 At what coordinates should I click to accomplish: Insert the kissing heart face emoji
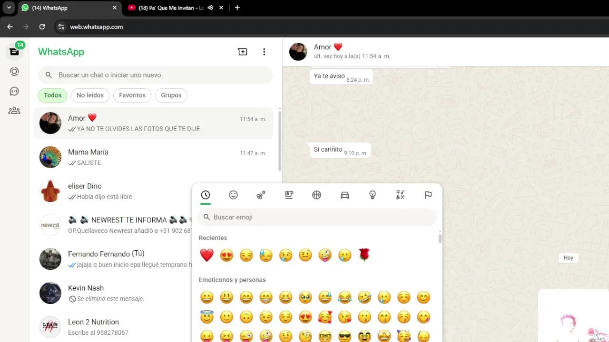point(344,317)
